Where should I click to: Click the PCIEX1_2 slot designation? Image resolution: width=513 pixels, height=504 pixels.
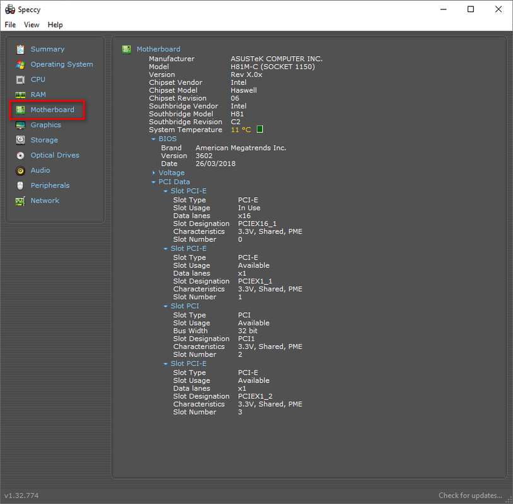(255, 396)
